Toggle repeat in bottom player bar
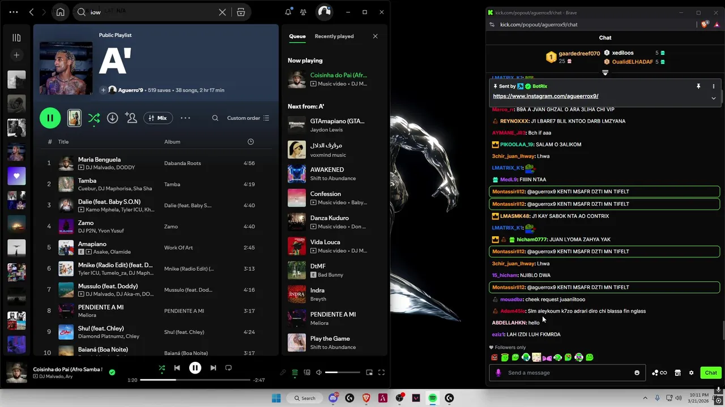This screenshot has width=725, height=407. [x=228, y=368]
